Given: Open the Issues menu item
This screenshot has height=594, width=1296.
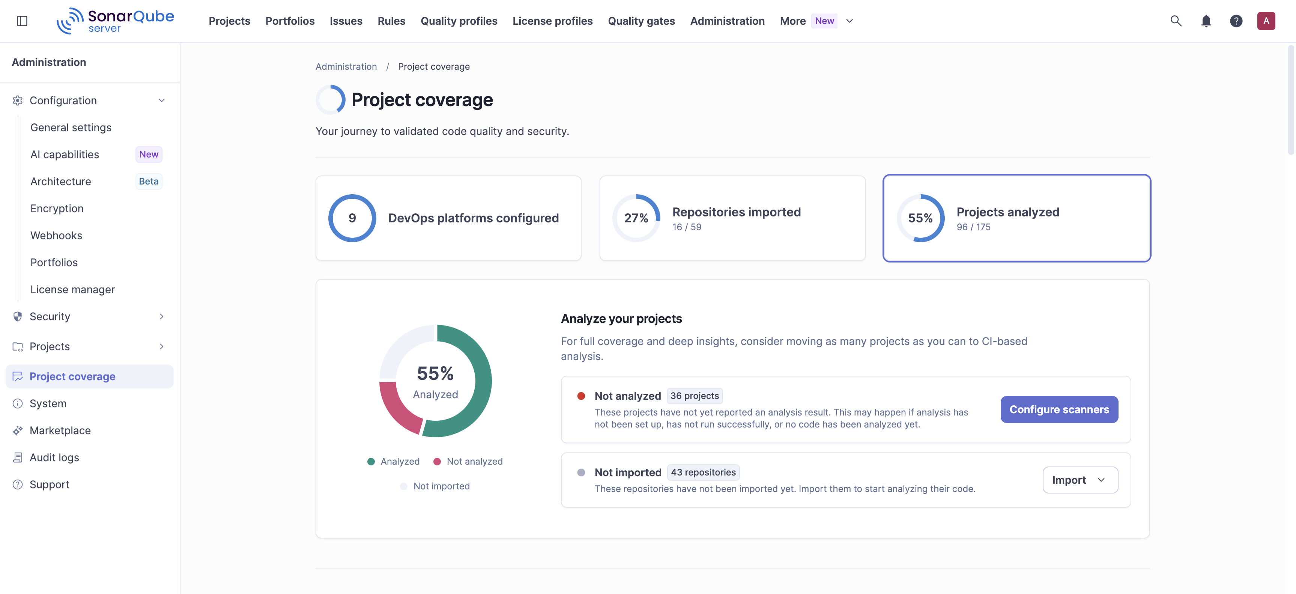Looking at the screenshot, I should coord(346,21).
